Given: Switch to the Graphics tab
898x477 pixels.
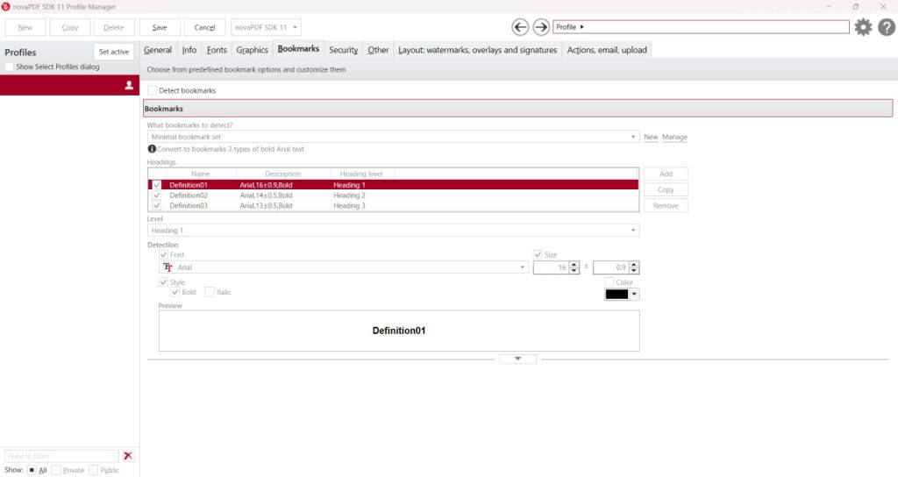Looking at the screenshot, I should [252, 50].
